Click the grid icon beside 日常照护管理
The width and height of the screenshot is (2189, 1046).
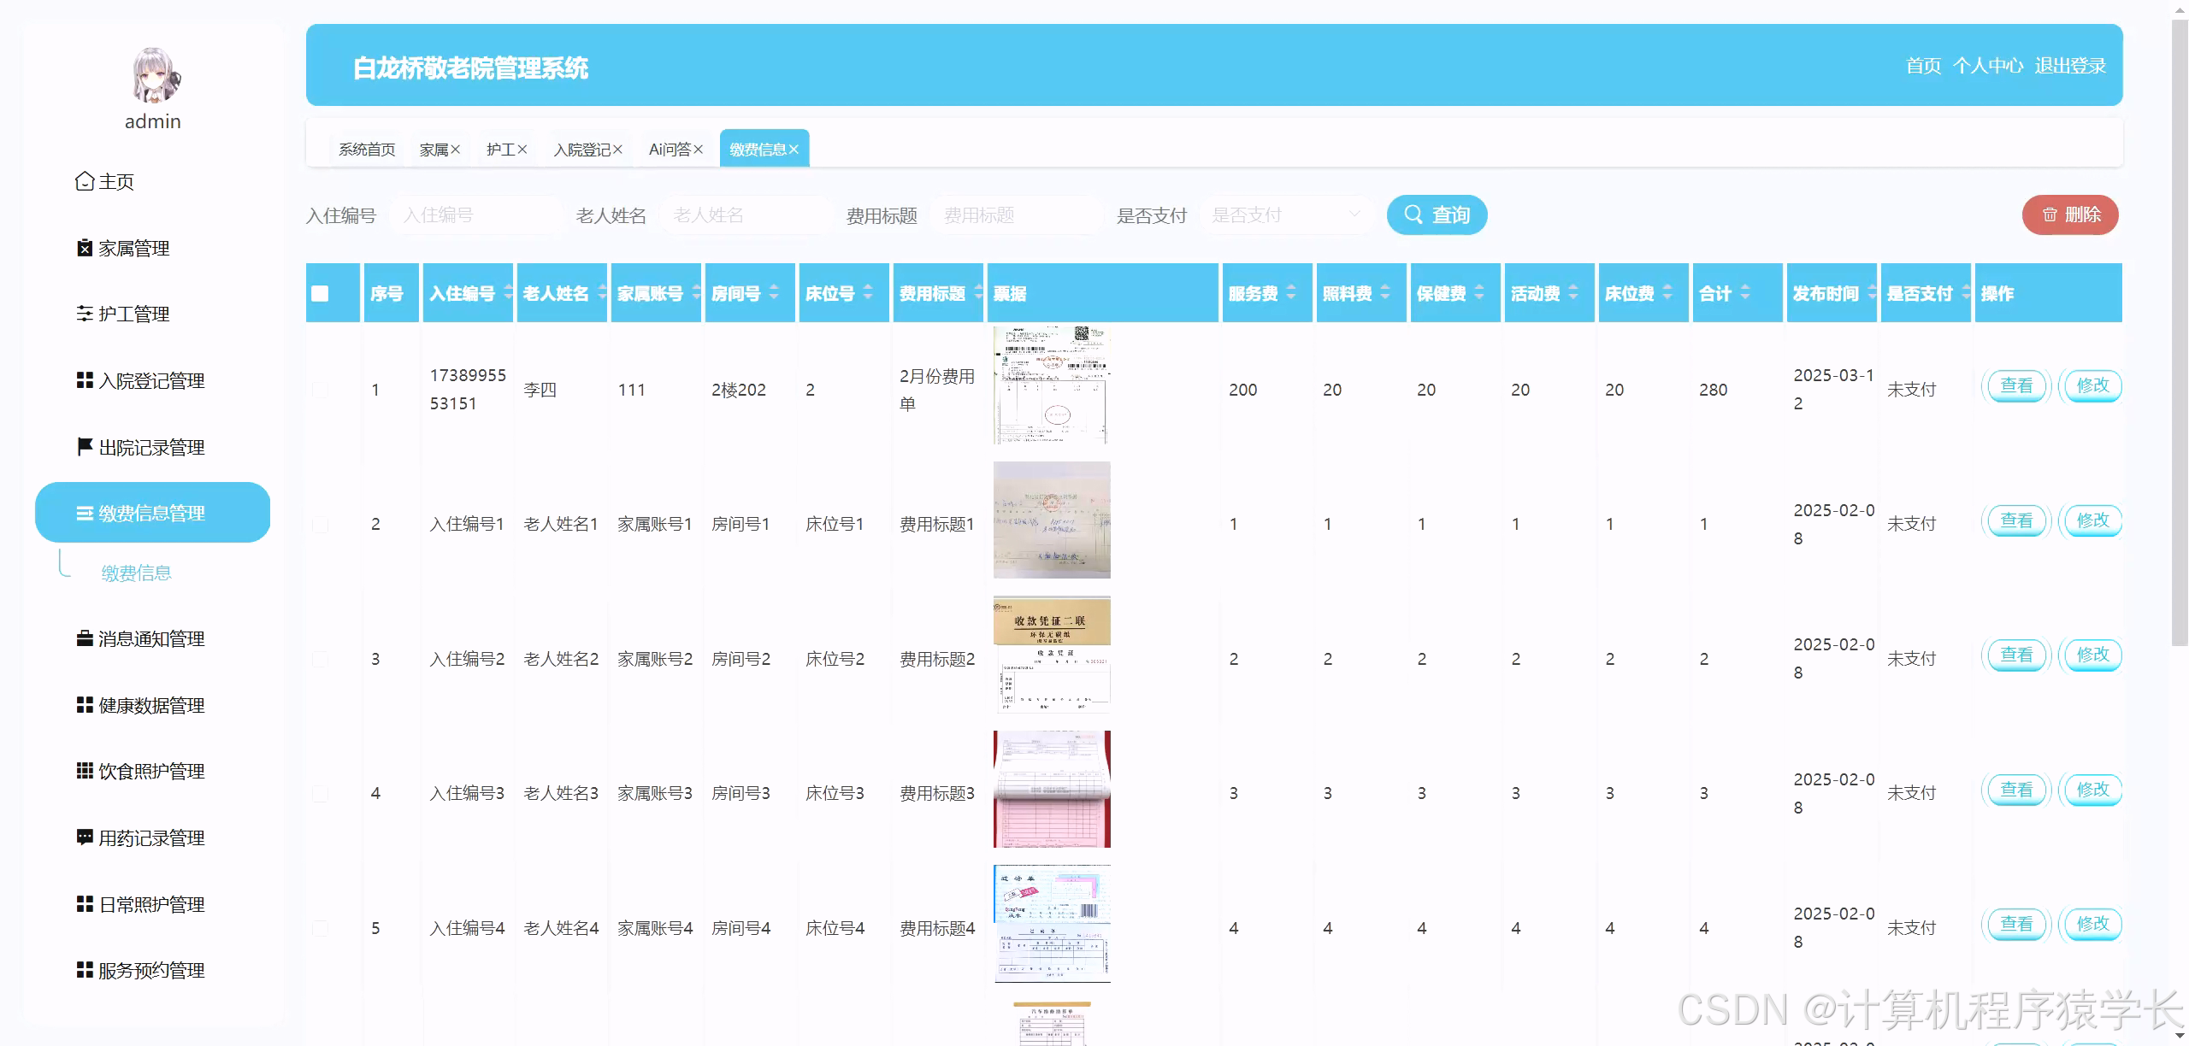point(85,904)
